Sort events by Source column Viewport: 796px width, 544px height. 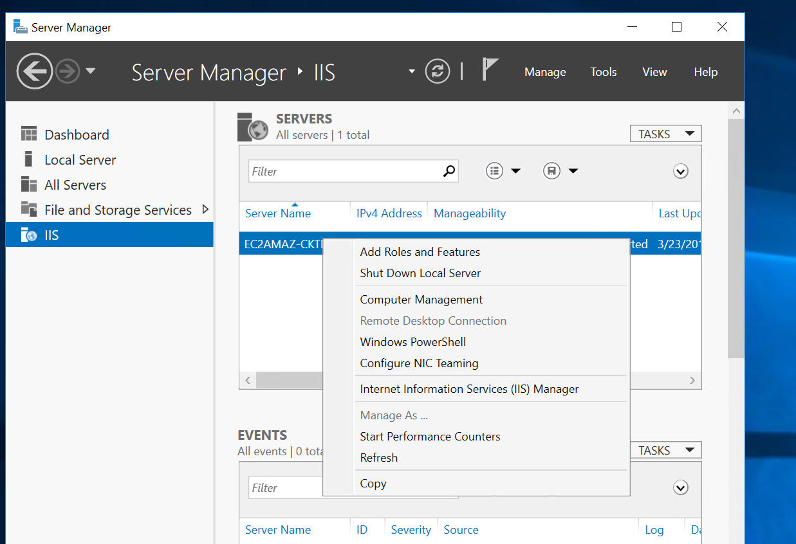tap(461, 530)
